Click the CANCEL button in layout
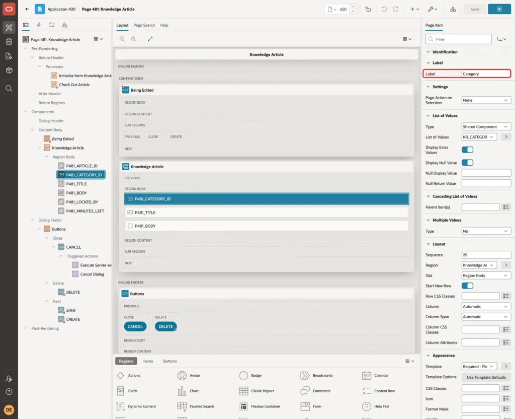 (135, 326)
